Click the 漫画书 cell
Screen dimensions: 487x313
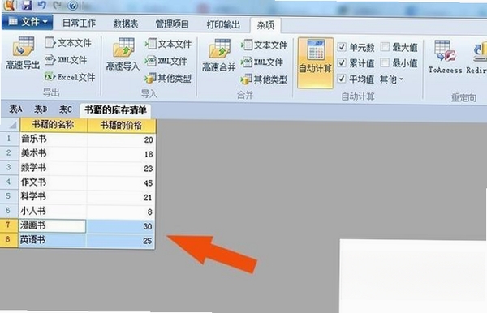pyautogui.click(x=52, y=225)
